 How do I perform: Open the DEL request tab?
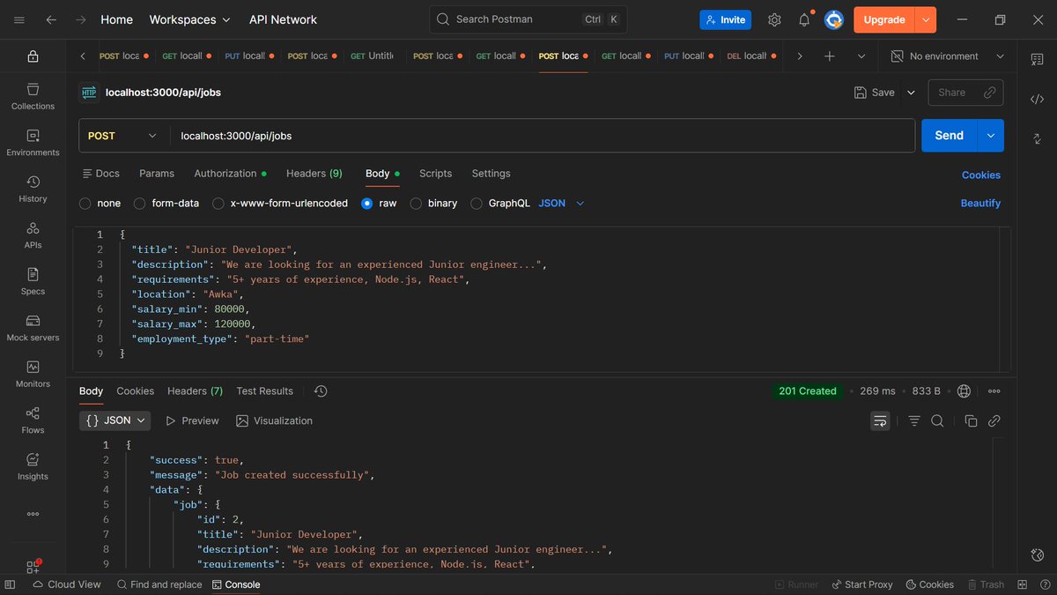(x=751, y=56)
